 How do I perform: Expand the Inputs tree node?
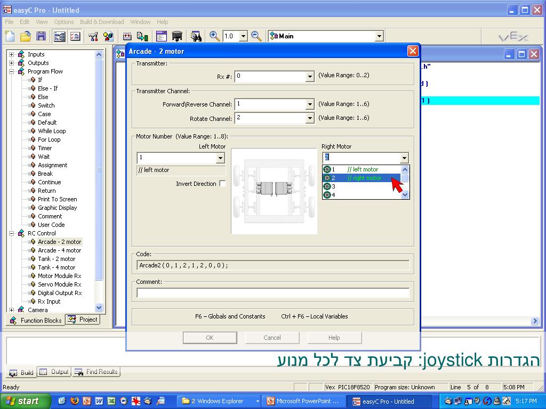pyautogui.click(x=12, y=54)
